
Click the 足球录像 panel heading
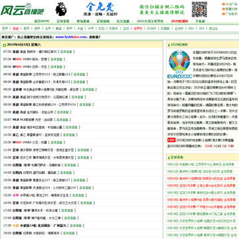click(177, 157)
